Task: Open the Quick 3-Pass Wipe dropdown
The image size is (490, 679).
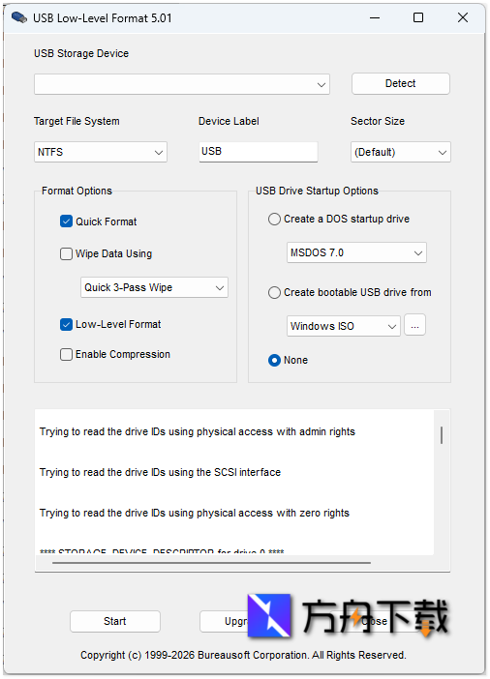Action: pyautogui.click(x=154, y=287)
